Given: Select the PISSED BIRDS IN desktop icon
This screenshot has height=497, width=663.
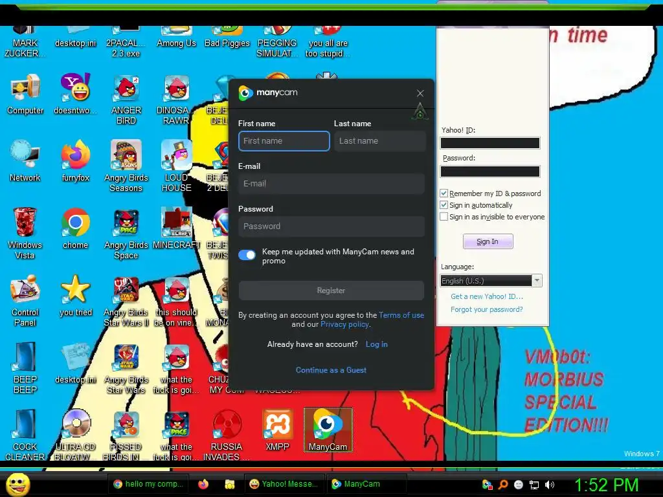Looking at the screenshot, I should [x=126, y=434].
